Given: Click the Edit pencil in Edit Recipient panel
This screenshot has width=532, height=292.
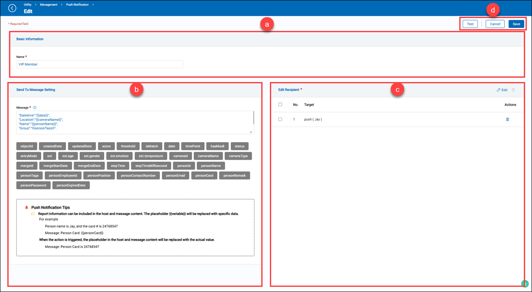Looking at the screenshot, I should point(501,90).
